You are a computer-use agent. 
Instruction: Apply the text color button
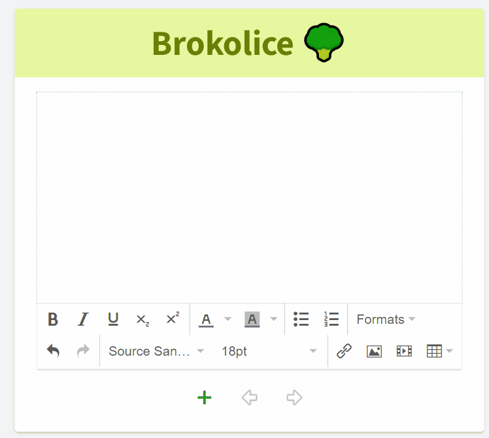(x=206, y=319)
